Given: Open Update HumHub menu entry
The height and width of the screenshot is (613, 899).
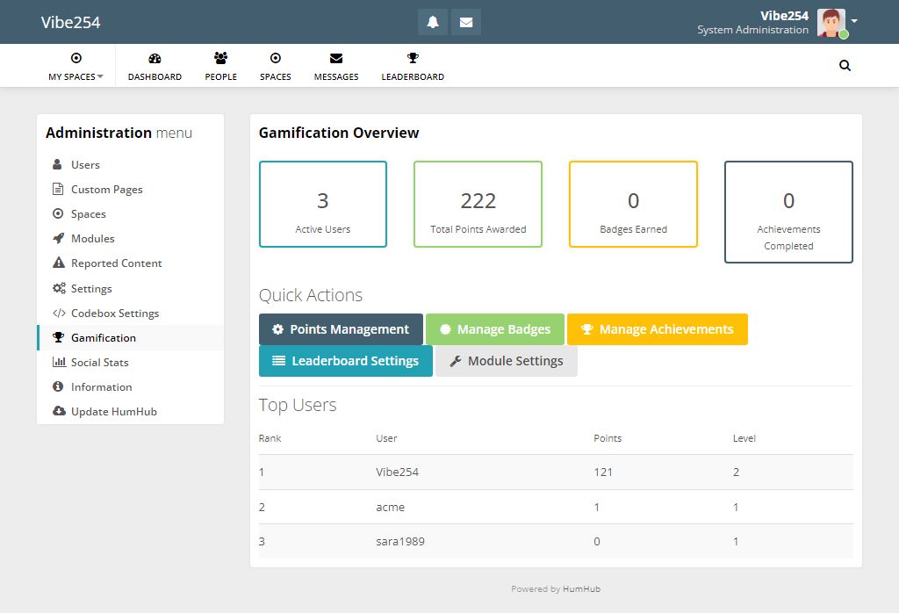Looking at the screenshot, I should tap(113, 411).
